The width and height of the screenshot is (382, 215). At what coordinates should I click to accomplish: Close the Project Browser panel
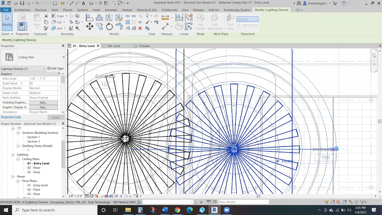(x=63, y=124)
